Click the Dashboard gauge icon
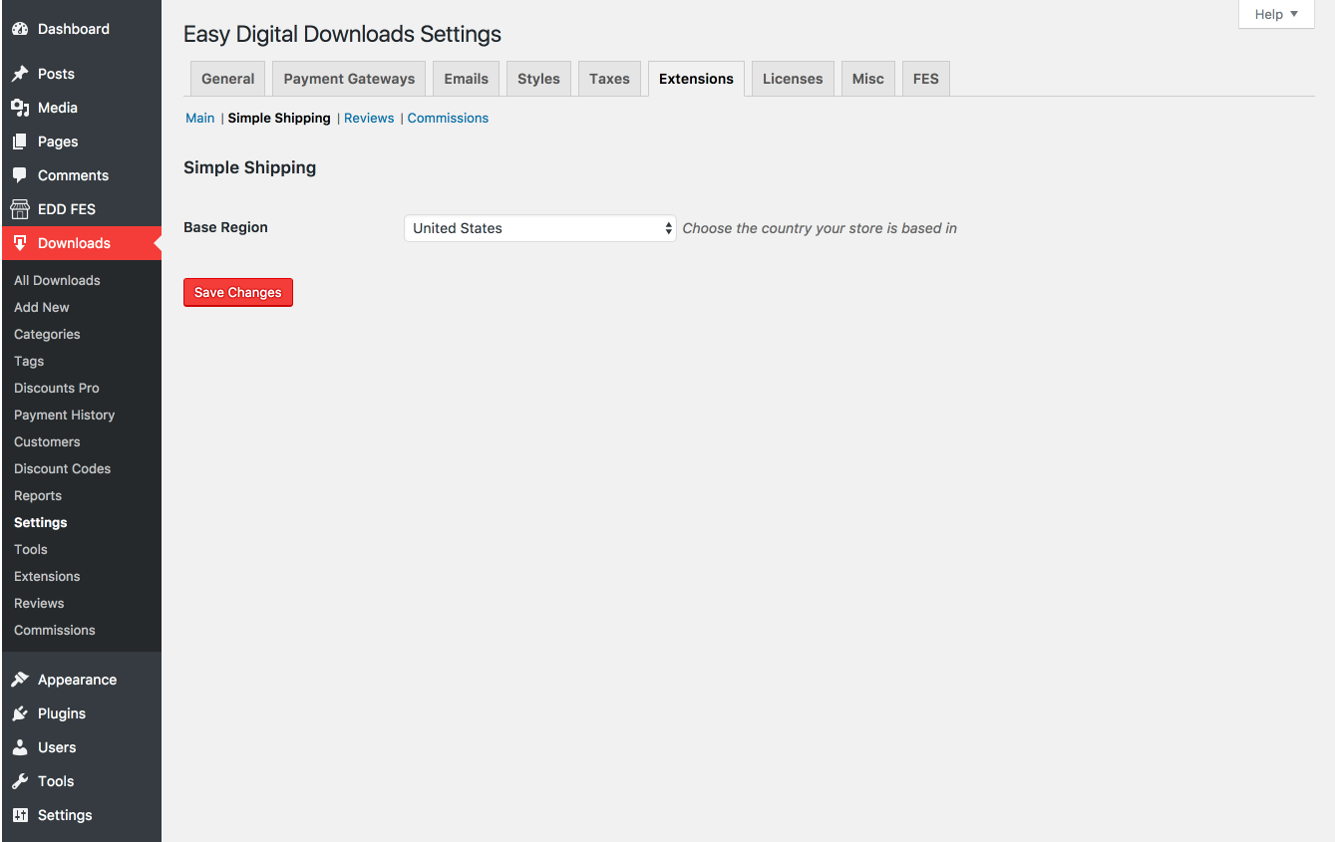Viewport: 1335px width, 842px height. [20, 29]
